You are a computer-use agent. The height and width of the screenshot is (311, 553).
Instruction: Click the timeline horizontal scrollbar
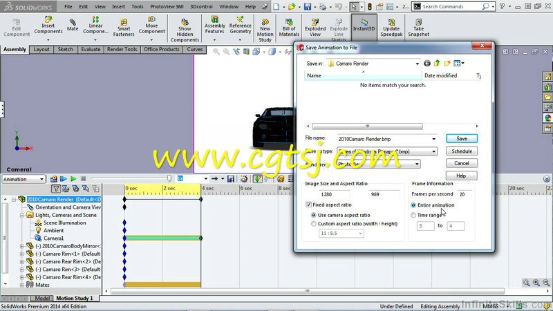coord(307,291)
